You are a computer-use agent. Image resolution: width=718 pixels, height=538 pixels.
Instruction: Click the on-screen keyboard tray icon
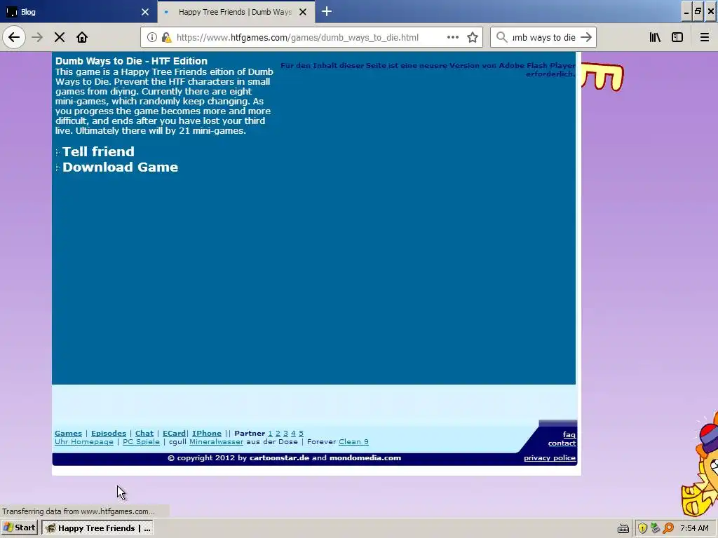623,529
